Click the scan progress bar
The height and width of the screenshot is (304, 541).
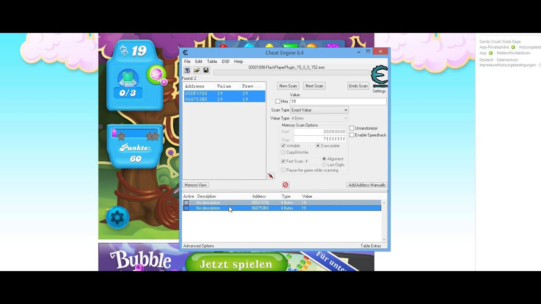click(292, 73)
